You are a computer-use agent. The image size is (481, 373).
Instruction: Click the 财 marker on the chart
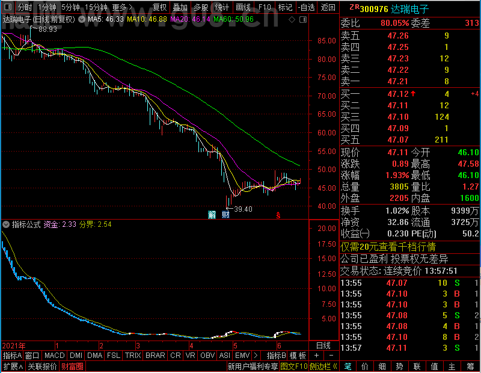click(225, 215)
